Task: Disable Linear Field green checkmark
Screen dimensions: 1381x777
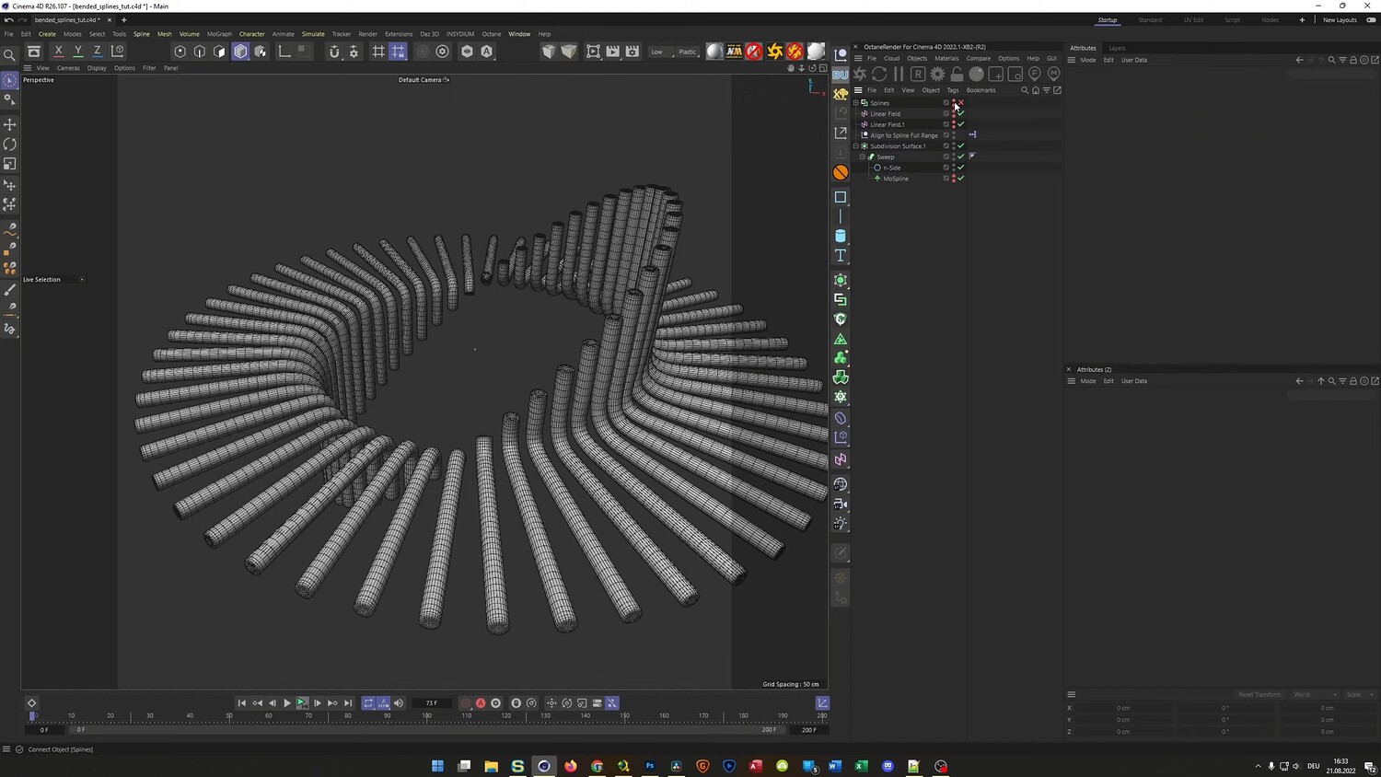Action: [961, 114]
